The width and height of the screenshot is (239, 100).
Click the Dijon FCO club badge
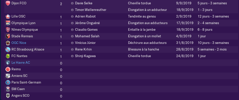click(x=8, y=3)
